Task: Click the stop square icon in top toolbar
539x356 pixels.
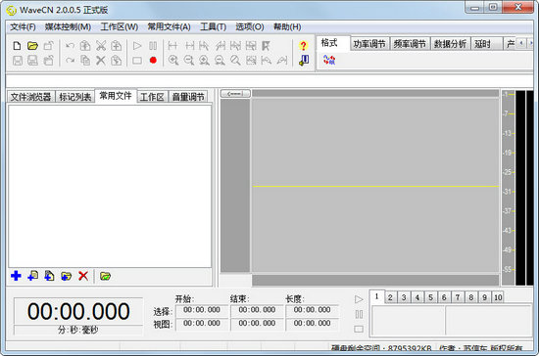Action: (137, 61)
